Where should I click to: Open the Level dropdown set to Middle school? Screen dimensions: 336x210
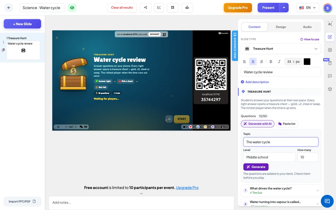pyautogui.click(x=269, y=157)
